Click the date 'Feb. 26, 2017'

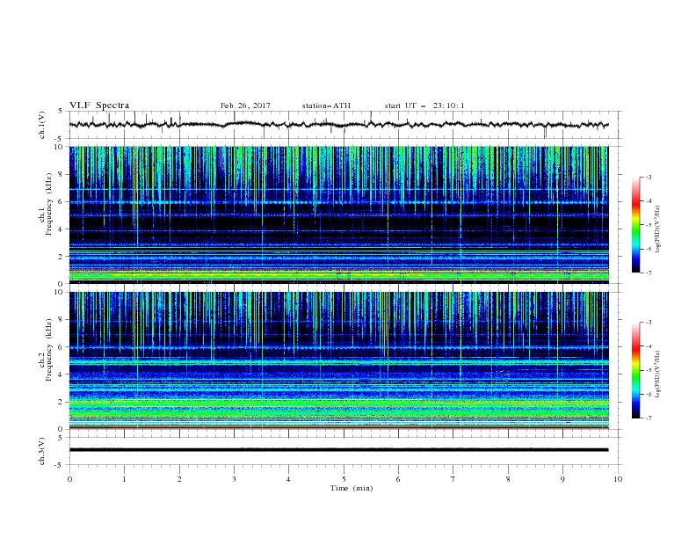pyautogui.click(x=245, y=105)
